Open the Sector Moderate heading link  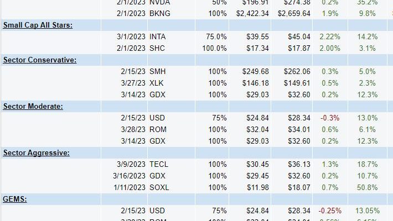(33, 107)
